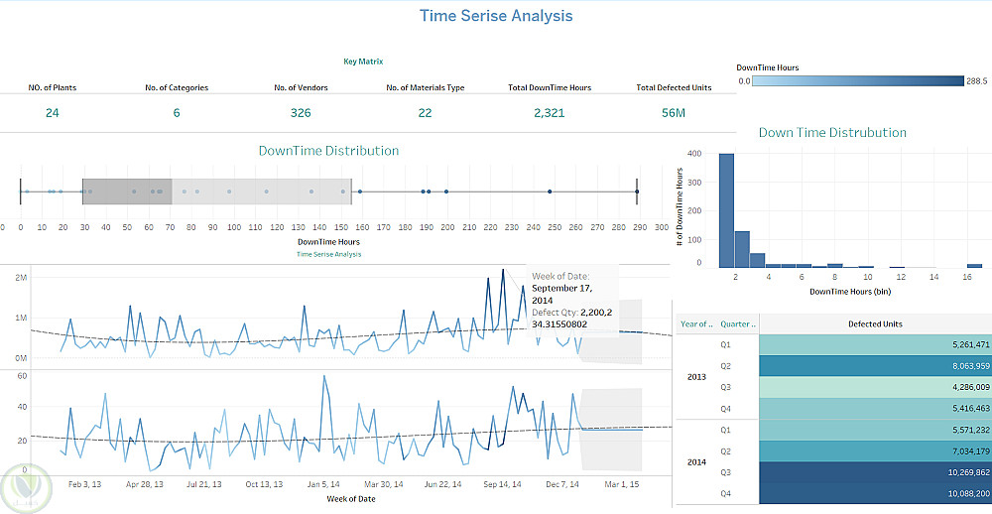Click the No. of Vendors value 326
The width and height of the screenshot is (992, 514).
301,113
